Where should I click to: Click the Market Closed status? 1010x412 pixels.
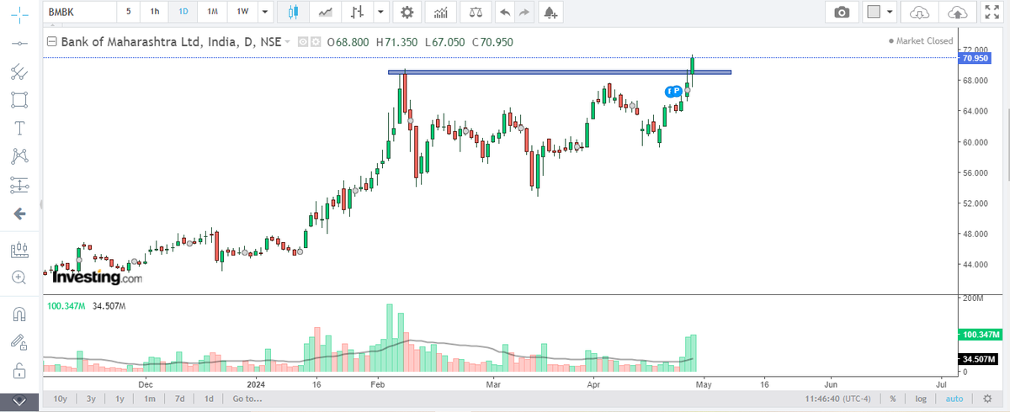[921, 40]
